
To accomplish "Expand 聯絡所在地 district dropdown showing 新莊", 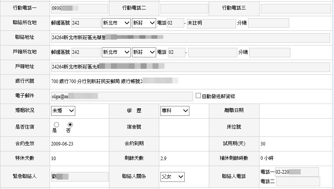I will [144, 23].
